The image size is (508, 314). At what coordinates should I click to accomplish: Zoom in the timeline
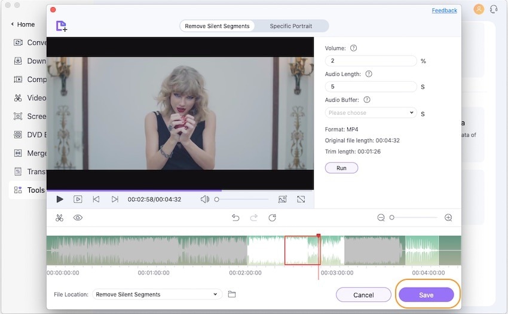click(x=448, y=218)
